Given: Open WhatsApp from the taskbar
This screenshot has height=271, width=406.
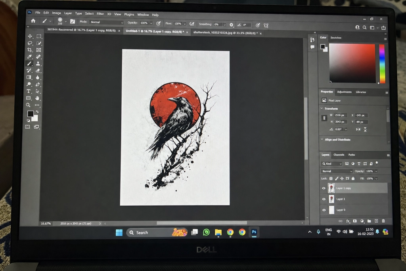Looking at the screenshot, I should coord(206,232).
